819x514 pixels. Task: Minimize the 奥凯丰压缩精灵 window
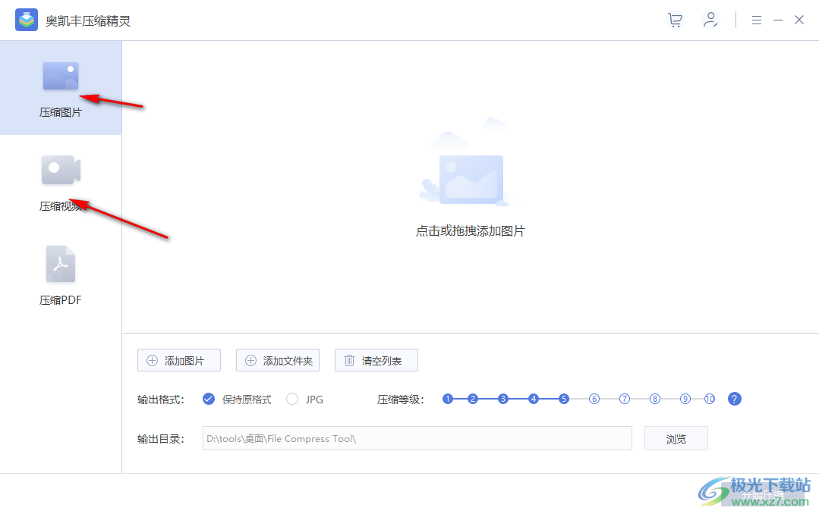click(x=778, y=20)
